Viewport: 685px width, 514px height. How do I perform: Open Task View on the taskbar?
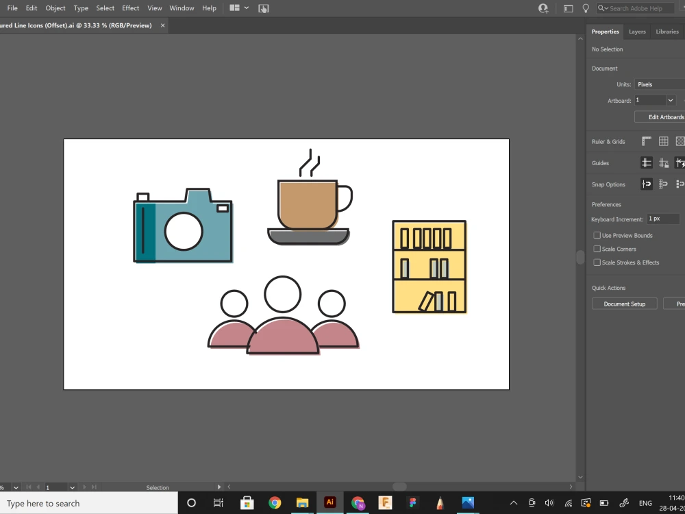click(x=218, y=503)
